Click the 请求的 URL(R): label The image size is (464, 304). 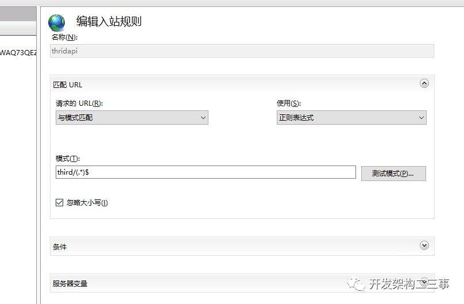tap(79, 103)
